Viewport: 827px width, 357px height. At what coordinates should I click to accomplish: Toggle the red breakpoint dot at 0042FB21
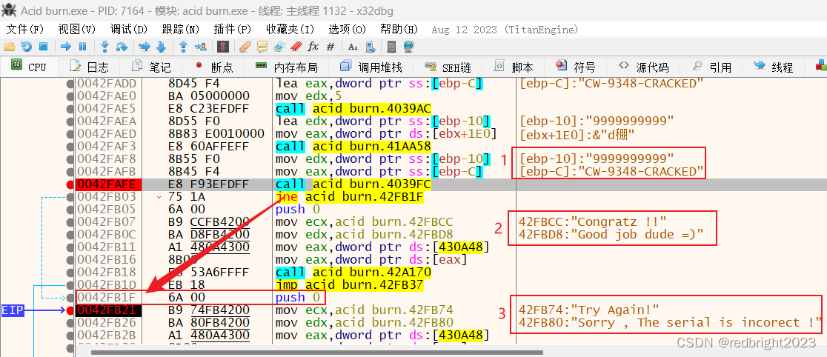(70, 310)
